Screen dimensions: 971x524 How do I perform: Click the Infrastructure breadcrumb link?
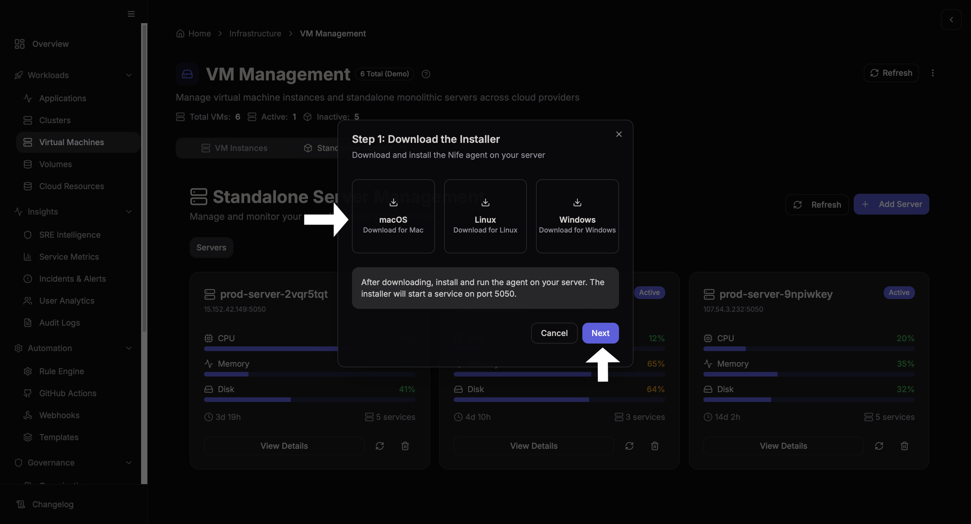(255, 34)
